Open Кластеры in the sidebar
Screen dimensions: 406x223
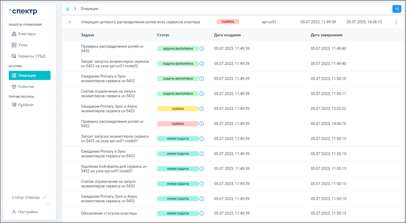(x=27, y=34)
